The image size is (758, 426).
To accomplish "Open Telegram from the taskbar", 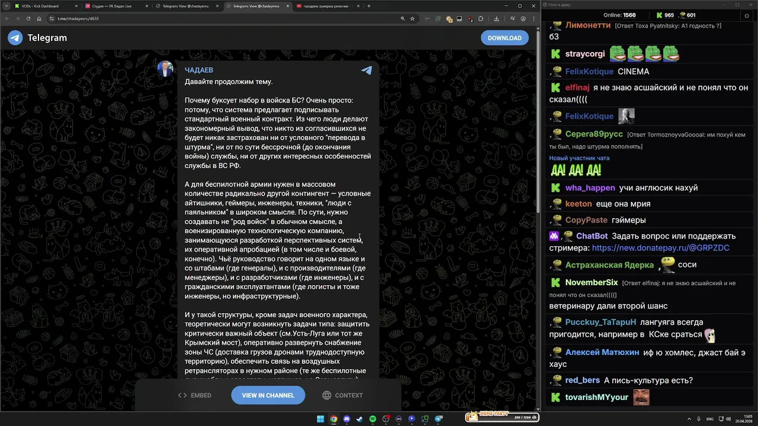I will point(438,419).
